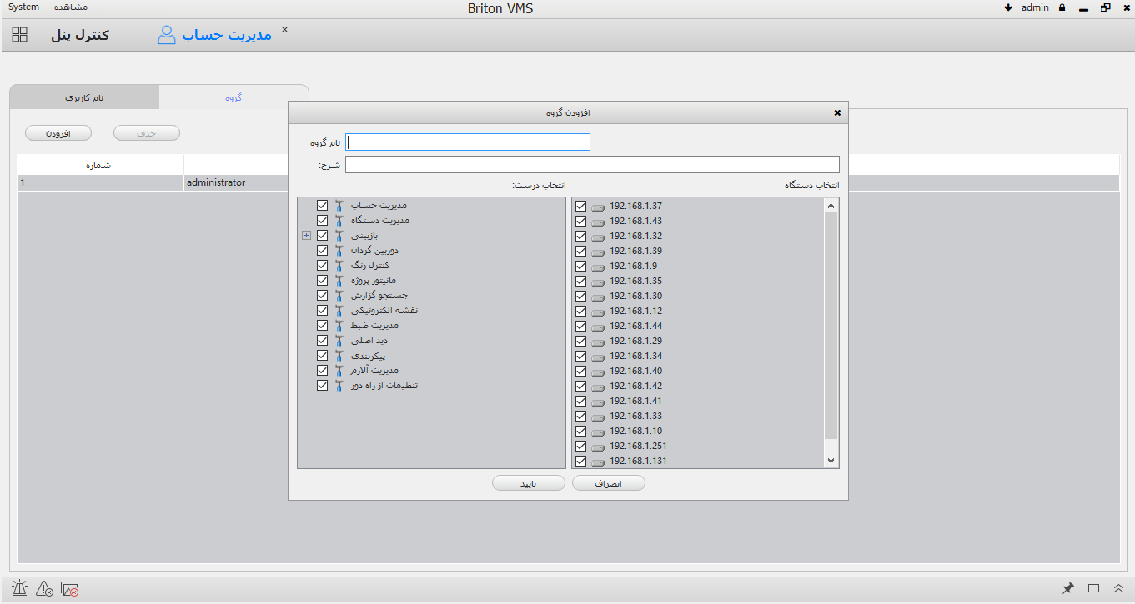Uncheck device 192.168.1.32 checkbox

581,236
